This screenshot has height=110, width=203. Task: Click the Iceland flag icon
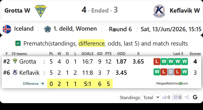click(x=7, y=29)
